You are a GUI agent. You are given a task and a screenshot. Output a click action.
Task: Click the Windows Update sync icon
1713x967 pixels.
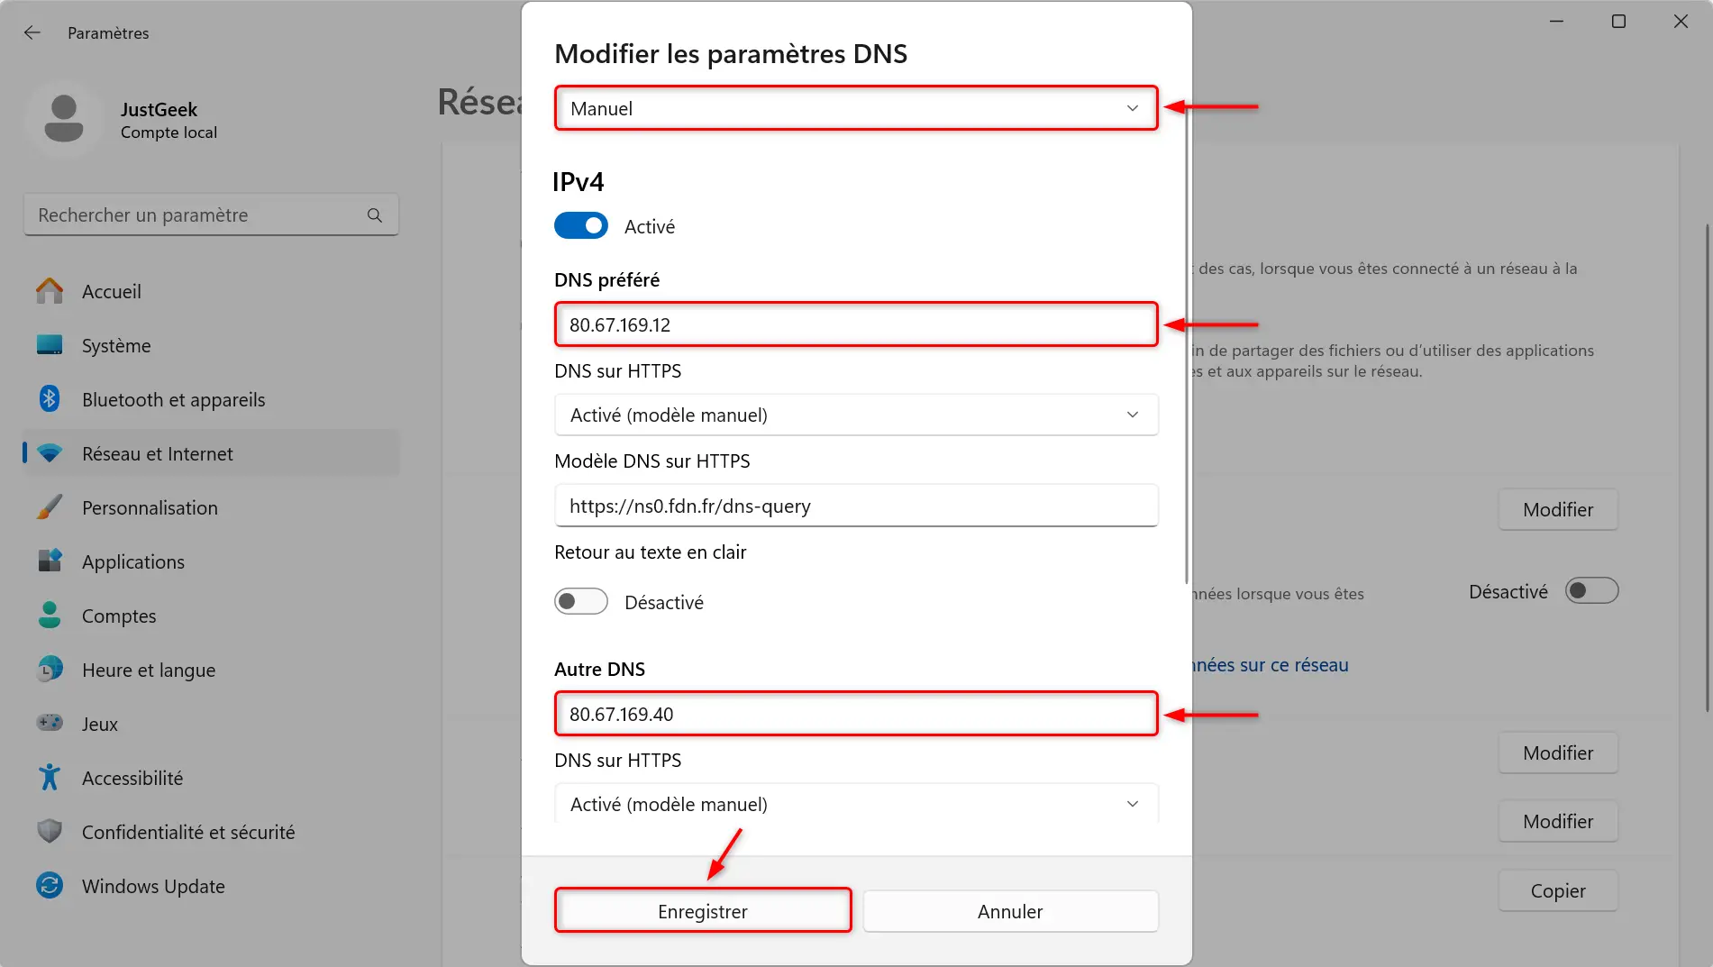point(50,886)
